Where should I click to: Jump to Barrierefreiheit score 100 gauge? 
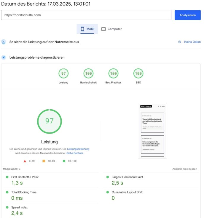pyautogui.click(x=88, y=73)
